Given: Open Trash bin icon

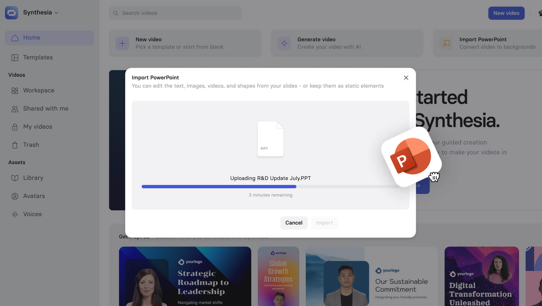Looking at the screenshot, I should coord(15,145).
